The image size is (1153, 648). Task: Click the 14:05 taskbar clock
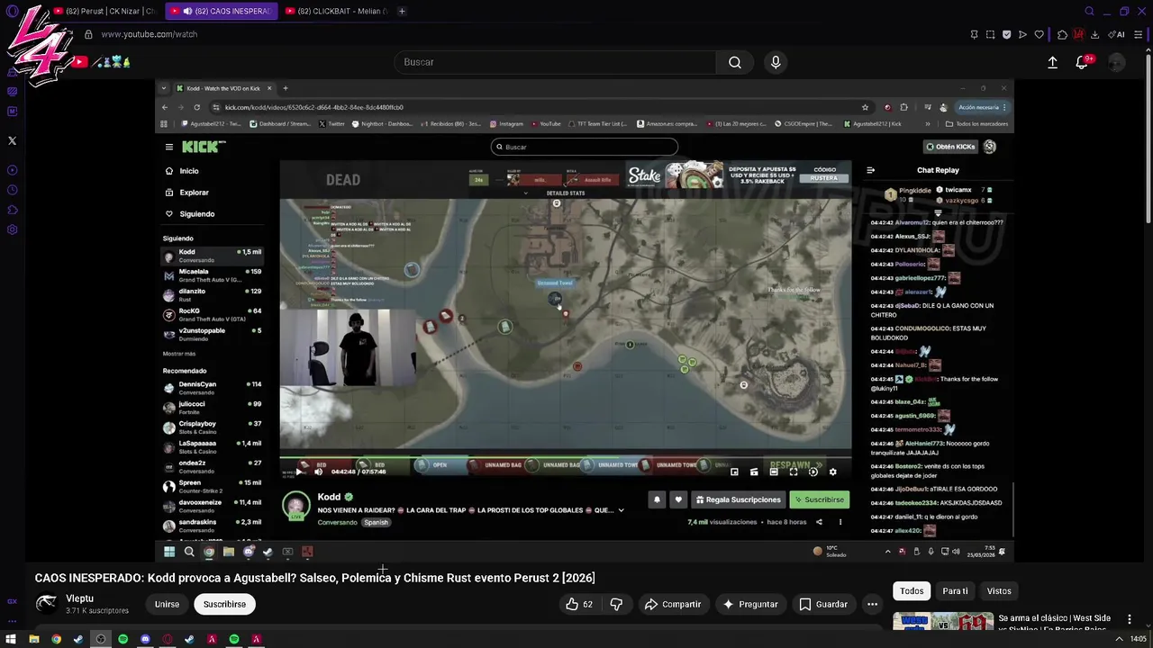point(1139,639)
